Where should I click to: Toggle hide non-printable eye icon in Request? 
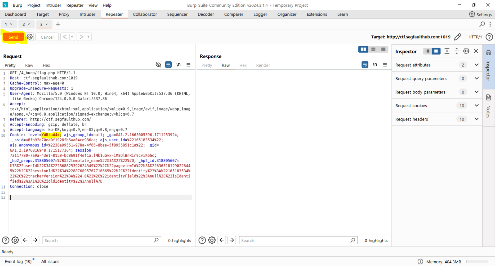coord(158,65)
